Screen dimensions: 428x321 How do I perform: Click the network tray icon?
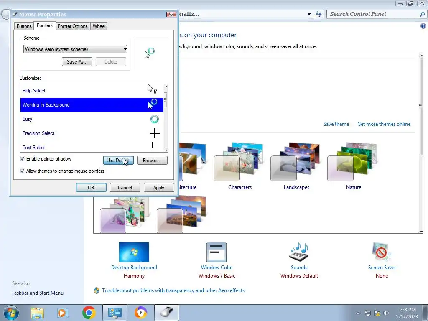[368, 313]
